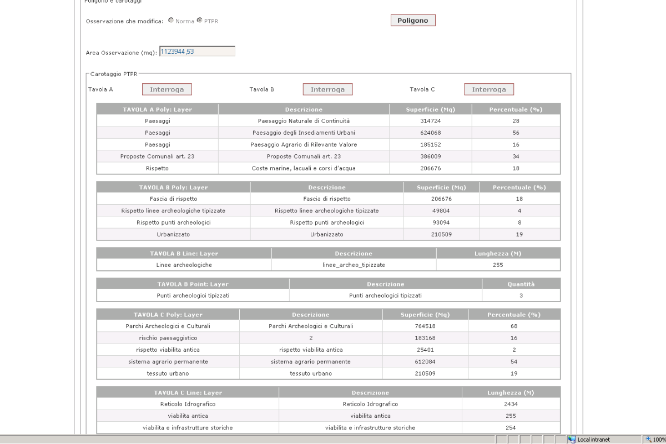The height and width of the screenshot is (444, 666).
Task: Click the superficie value 314724
Action: [x=431, y=121]
